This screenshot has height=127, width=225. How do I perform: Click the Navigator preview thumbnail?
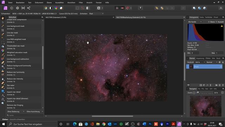coord(205,106)
